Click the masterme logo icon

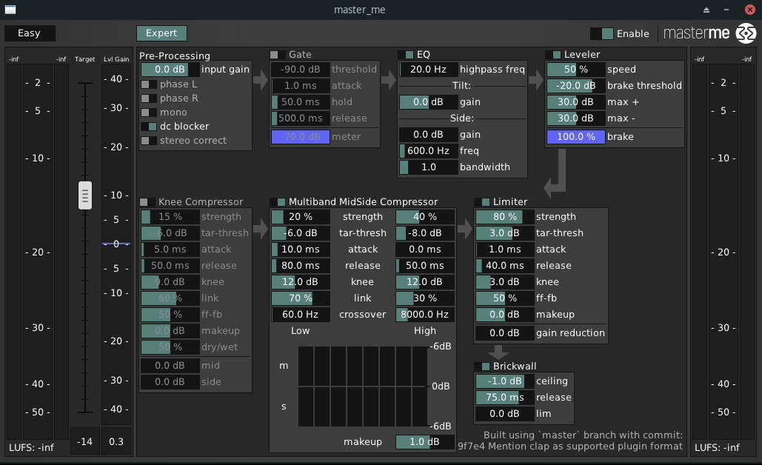click(x=746, y=33)
